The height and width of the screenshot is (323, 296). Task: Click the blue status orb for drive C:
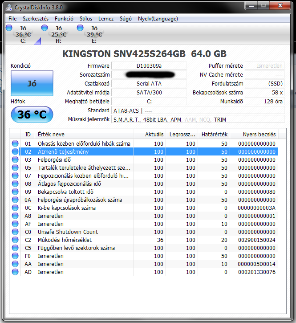(9, 28)
